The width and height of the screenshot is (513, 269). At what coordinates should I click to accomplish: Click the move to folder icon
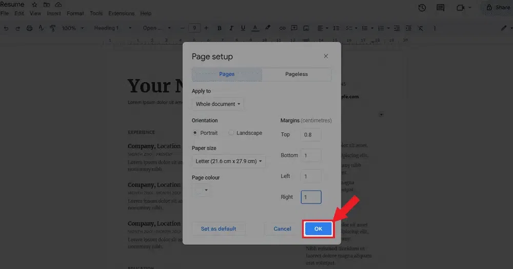pyautogui.click(x=47, y=5)
